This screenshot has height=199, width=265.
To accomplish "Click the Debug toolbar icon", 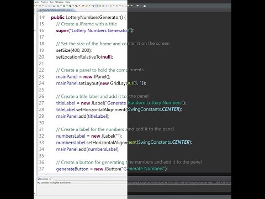I will (58, 6).
